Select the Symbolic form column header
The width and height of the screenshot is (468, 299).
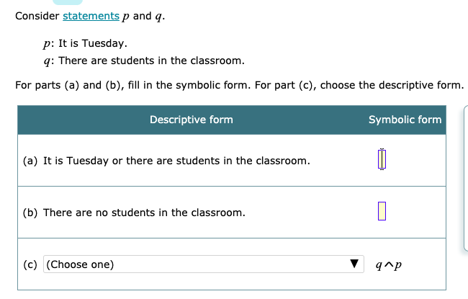405,120
